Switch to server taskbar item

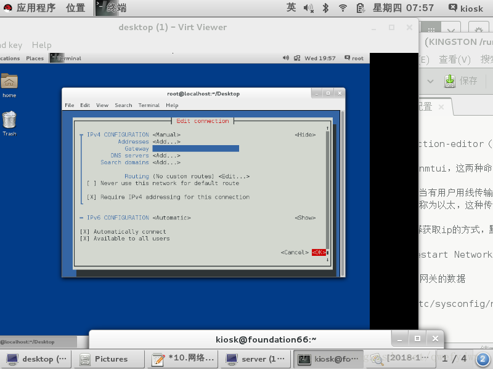coord(256,359)
